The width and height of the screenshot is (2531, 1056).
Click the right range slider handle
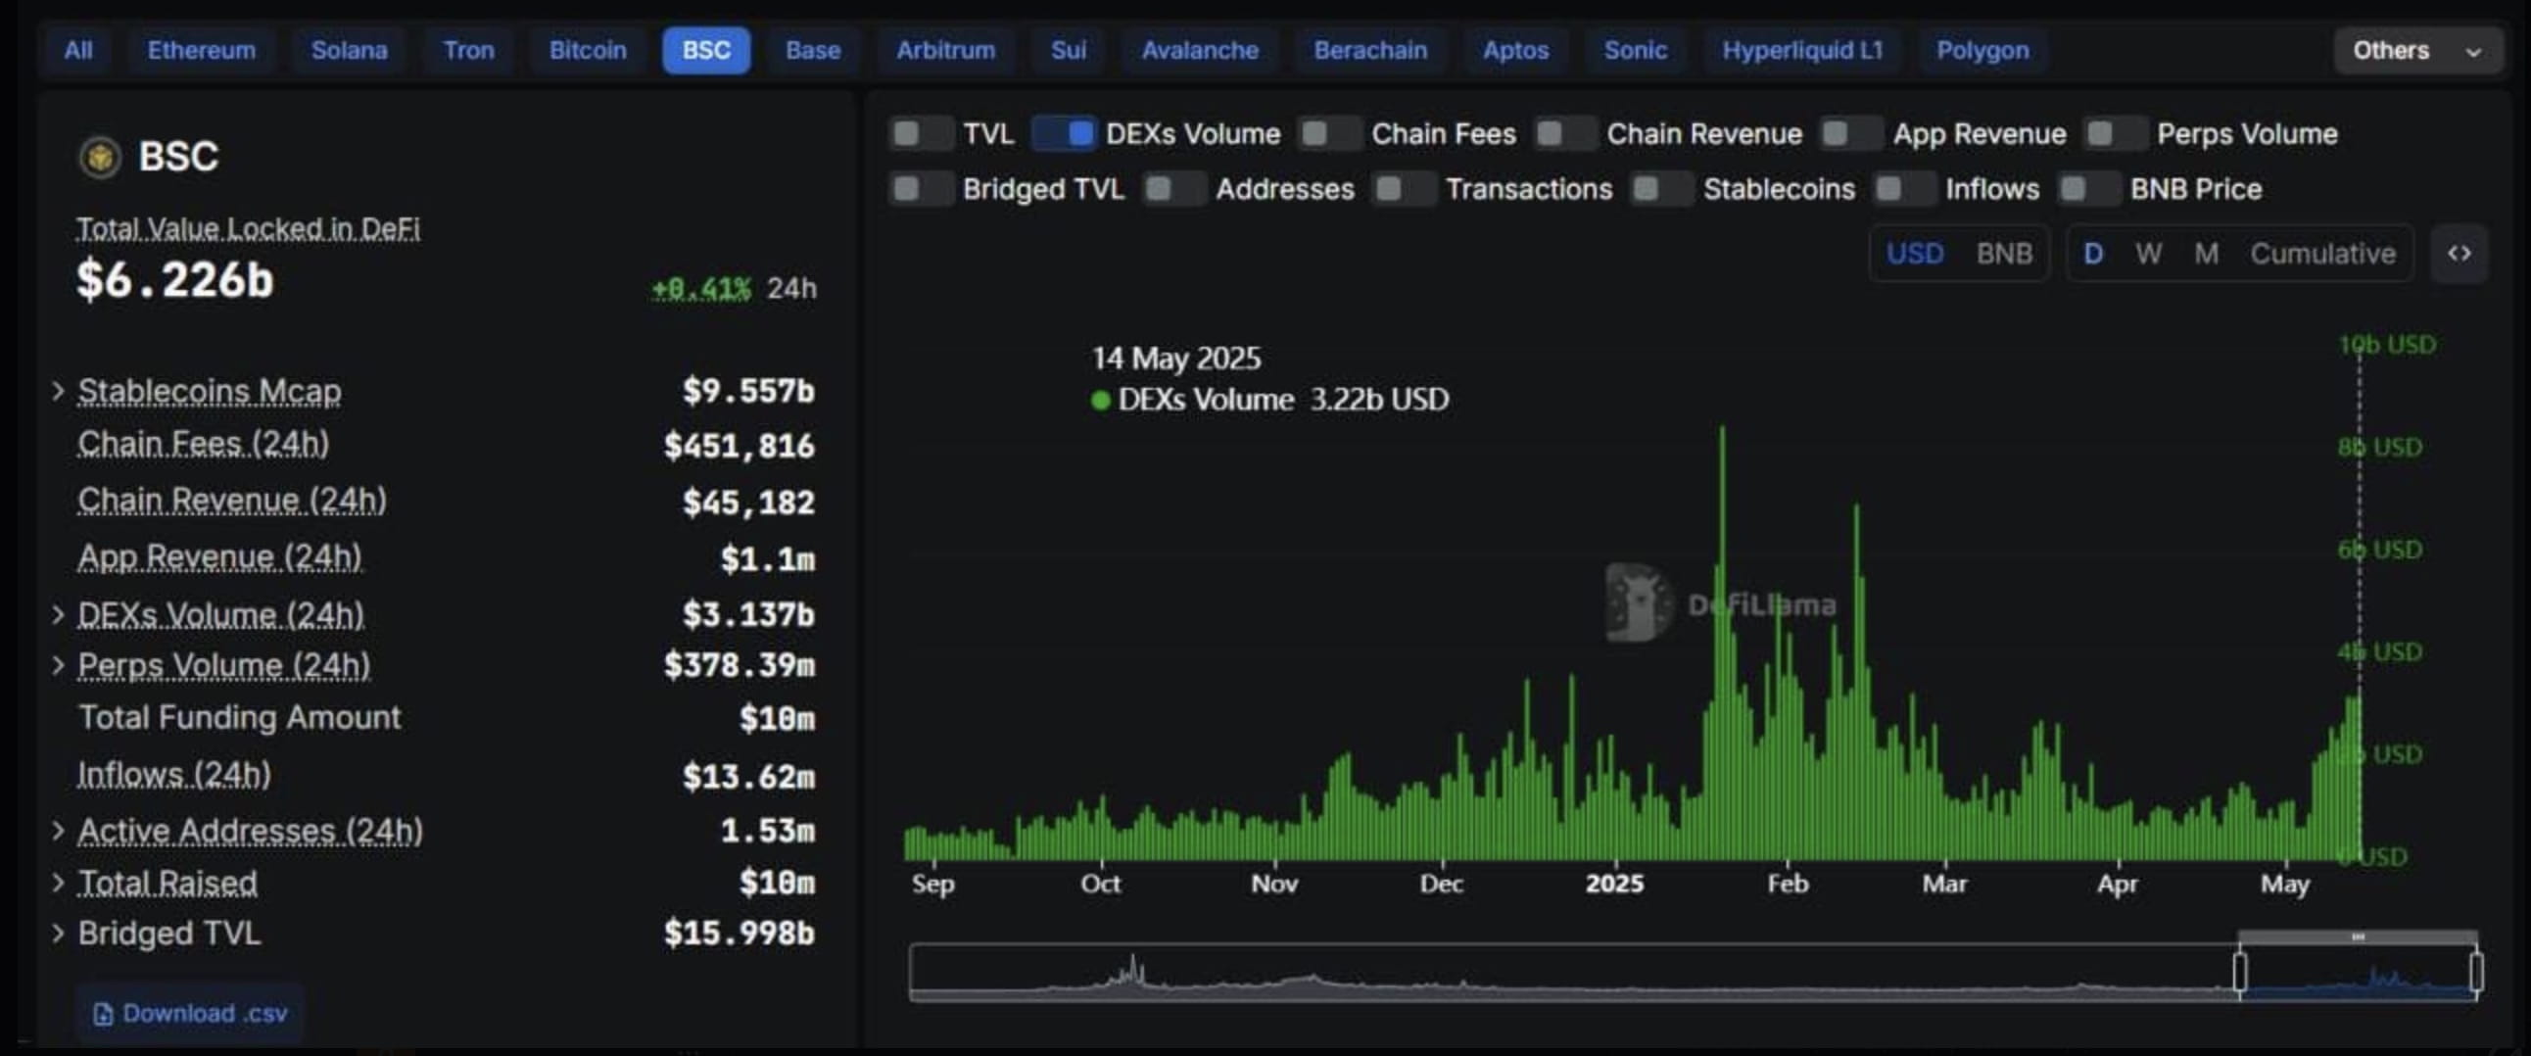[2476, 973]
